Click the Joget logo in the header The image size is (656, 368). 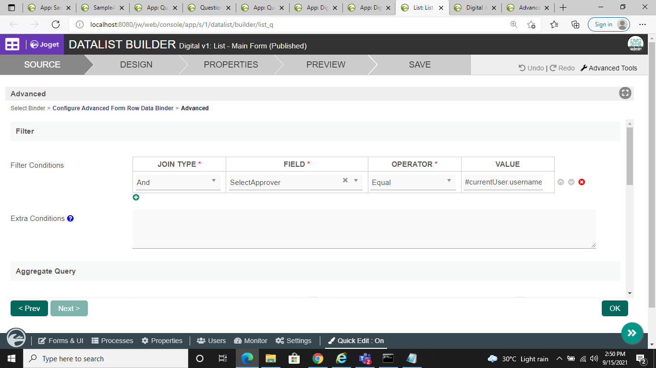coord(45,45)
